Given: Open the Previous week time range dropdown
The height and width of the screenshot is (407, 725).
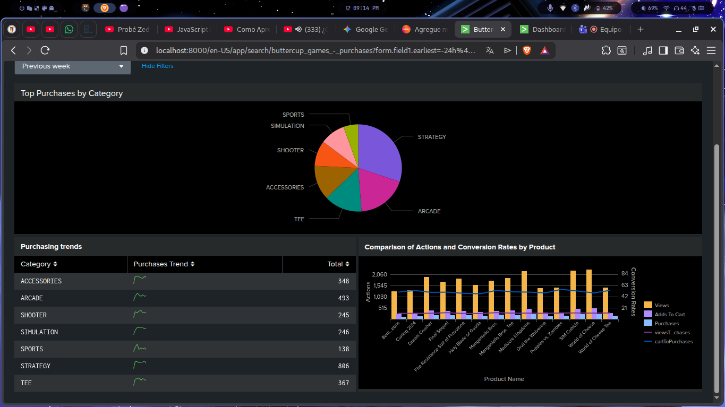Looking at the screenshot, I should click(x=72, y=66).
